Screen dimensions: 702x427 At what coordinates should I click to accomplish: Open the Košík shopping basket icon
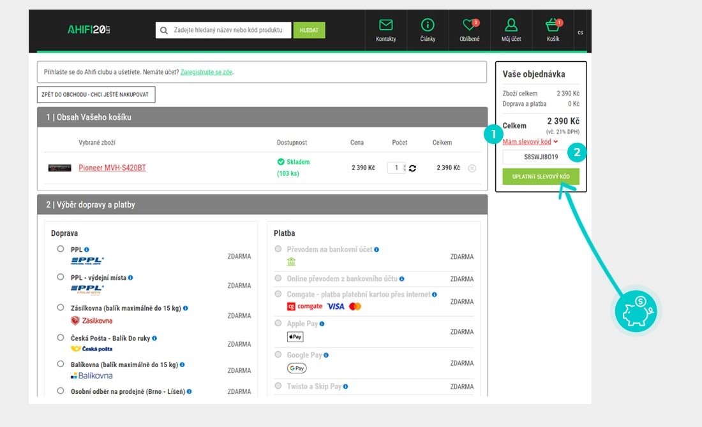(553, 25)
